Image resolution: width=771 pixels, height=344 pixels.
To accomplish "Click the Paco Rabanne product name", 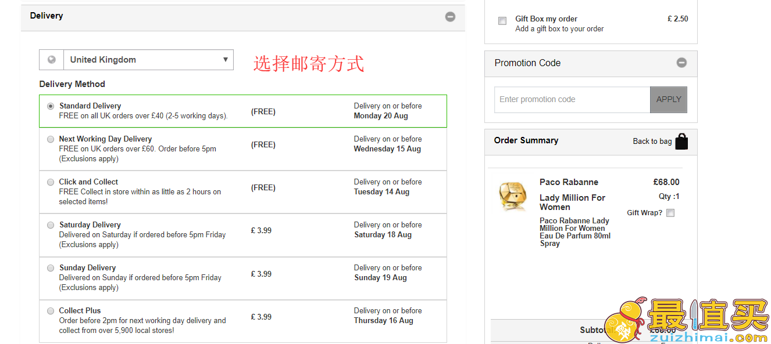I will click(x=569, y=182).
